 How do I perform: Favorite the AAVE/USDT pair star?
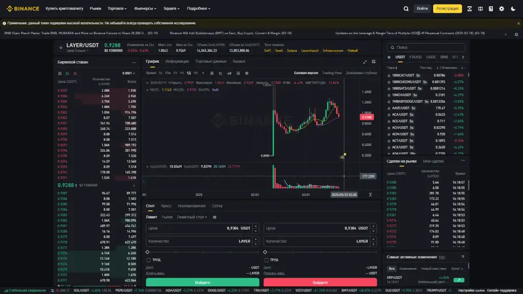pos(389,108)
